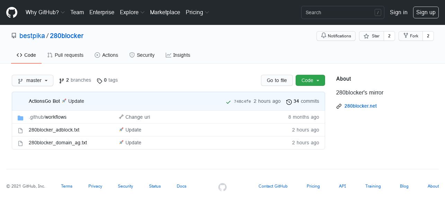
Task: Star the repository
Action: 372,36
